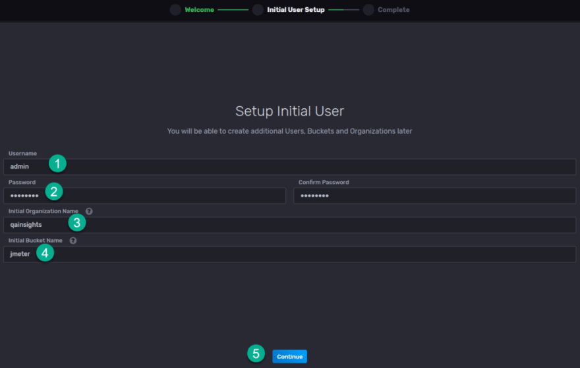Screen dimensions: 580x368
Task: Select the Complete step
Action: [x=393, y=10]
